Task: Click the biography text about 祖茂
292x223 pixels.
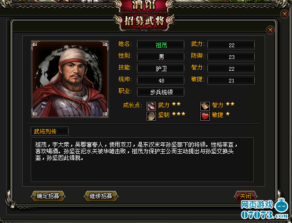Action: [x=136, y=151]
